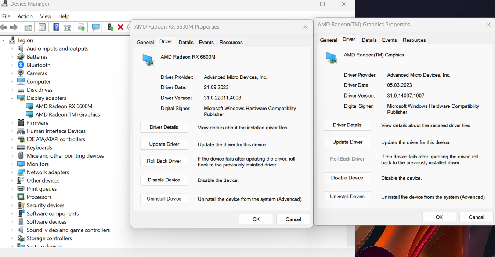Image resolution: width=495 pixels, height=257 pixels.
Task: Click the Back arrow in Device Manager toolbar
Action: 4,27
